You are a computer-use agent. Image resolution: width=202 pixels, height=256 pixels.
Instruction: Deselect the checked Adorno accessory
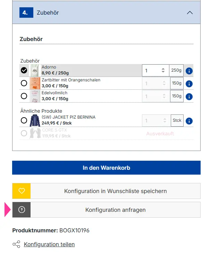(x=24, y=70)
